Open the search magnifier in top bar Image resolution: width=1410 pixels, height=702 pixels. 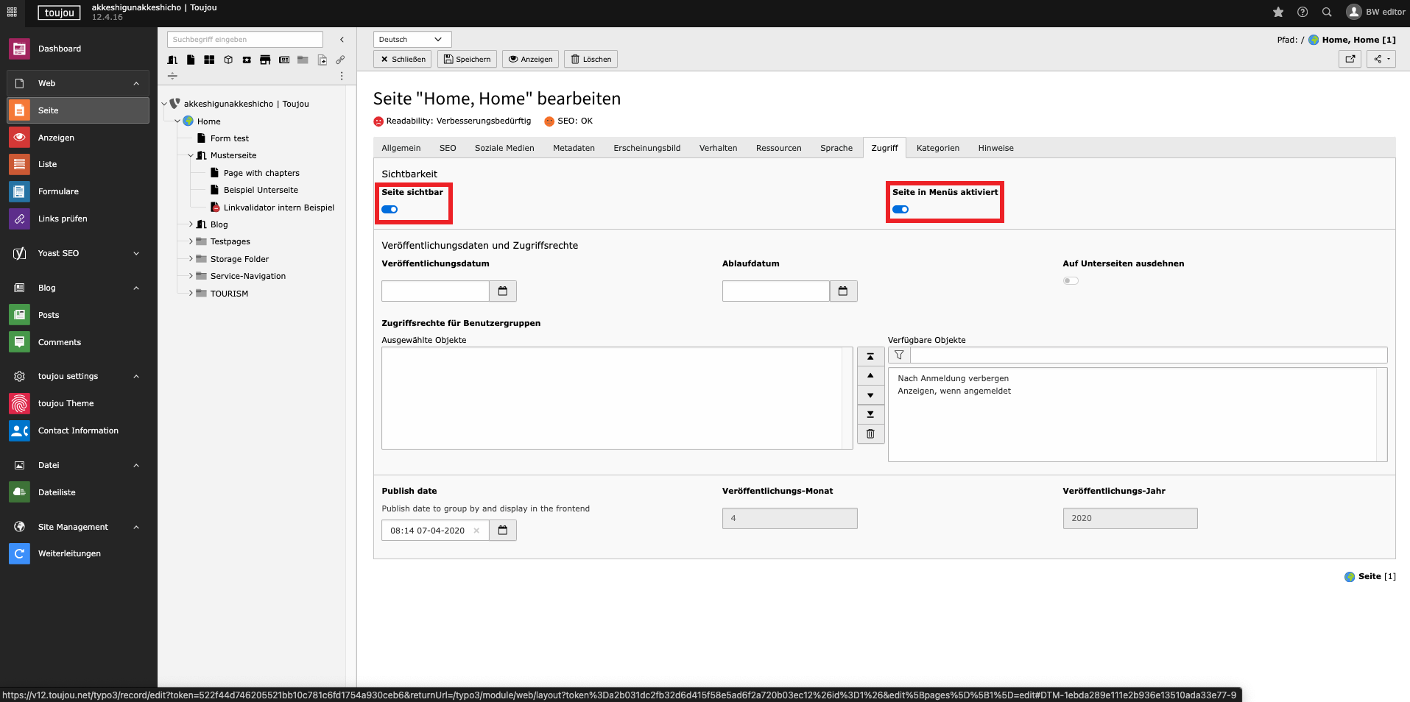coord(1327,12)
